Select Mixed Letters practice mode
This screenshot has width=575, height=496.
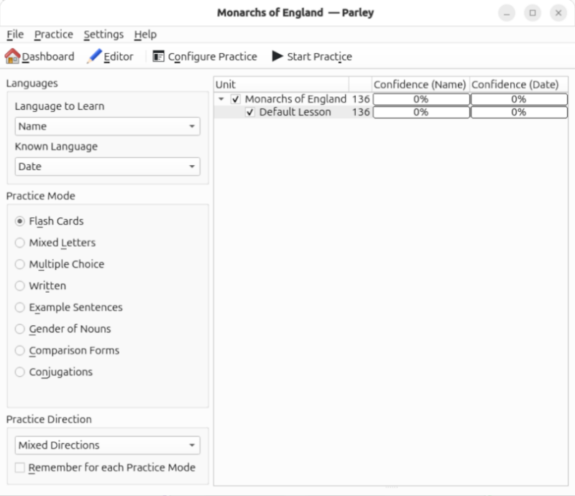pos(21,243)
